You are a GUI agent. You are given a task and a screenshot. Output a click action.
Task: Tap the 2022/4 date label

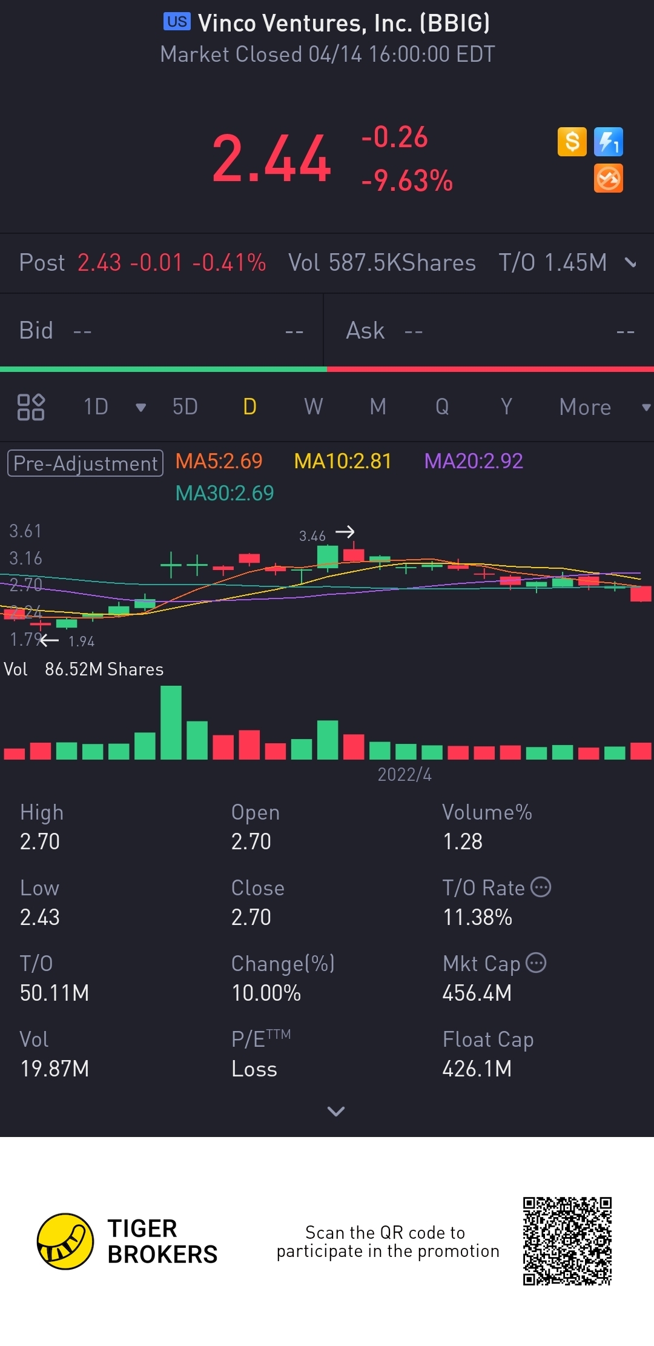coord(405,775)
